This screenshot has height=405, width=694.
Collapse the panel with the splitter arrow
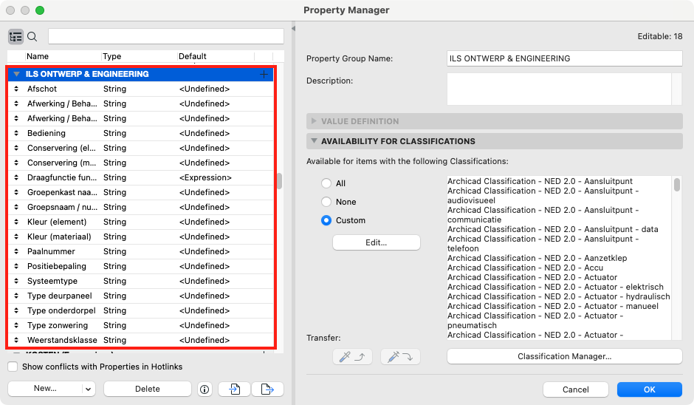point(293,28)
